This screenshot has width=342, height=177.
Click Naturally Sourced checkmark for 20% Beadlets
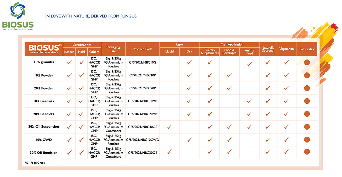[268, 114]
